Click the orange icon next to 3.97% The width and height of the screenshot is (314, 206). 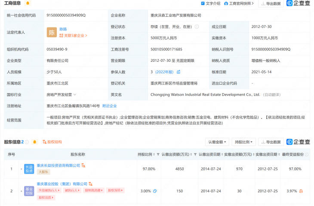coord(301,191)
